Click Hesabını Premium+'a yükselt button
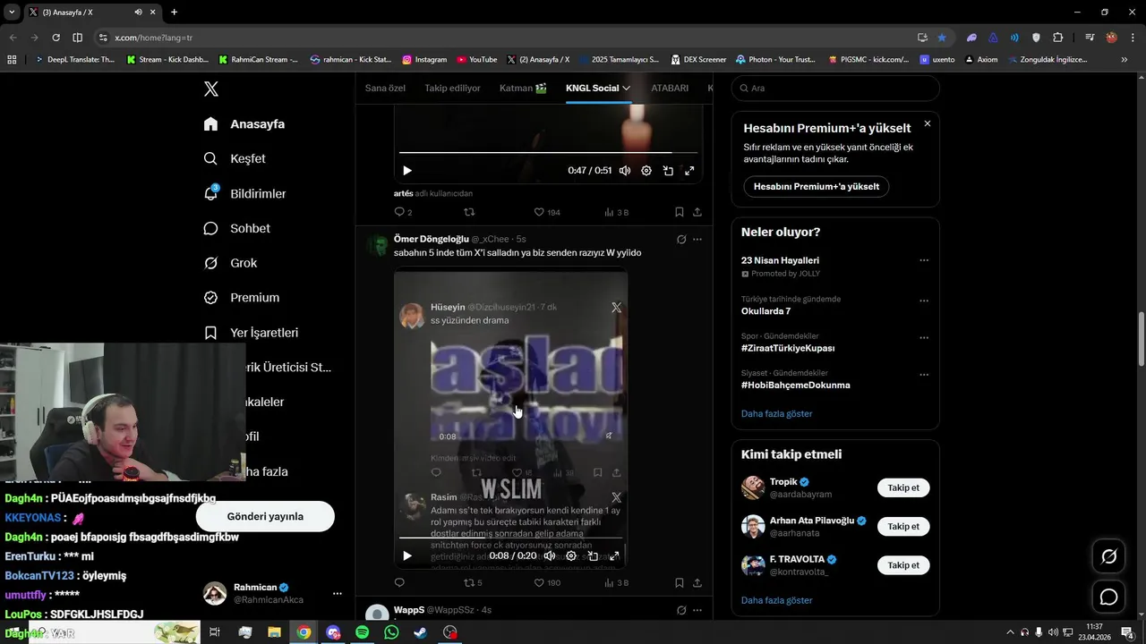1146x644 pixels. click(x=816, y=186)
